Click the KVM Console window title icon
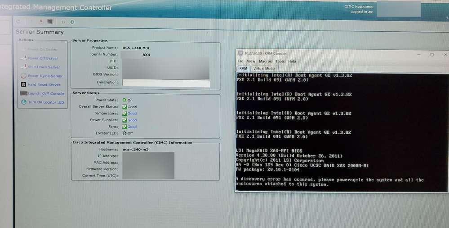This screenshot has width=449, height=228. tap(240, 53)
